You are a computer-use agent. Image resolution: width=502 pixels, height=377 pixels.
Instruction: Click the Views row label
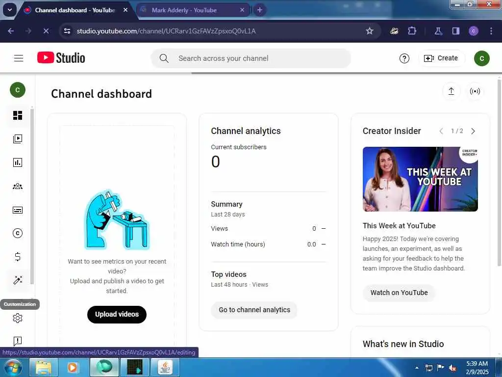(219, 229)
